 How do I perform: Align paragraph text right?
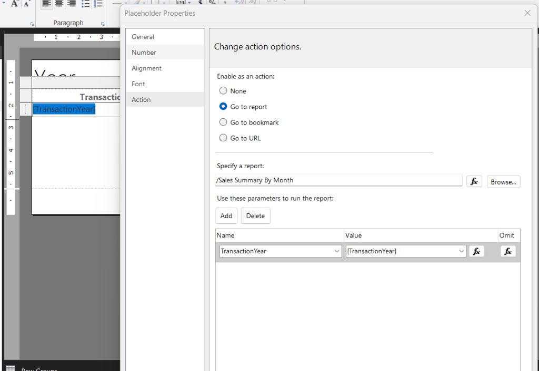click(71, 4)
